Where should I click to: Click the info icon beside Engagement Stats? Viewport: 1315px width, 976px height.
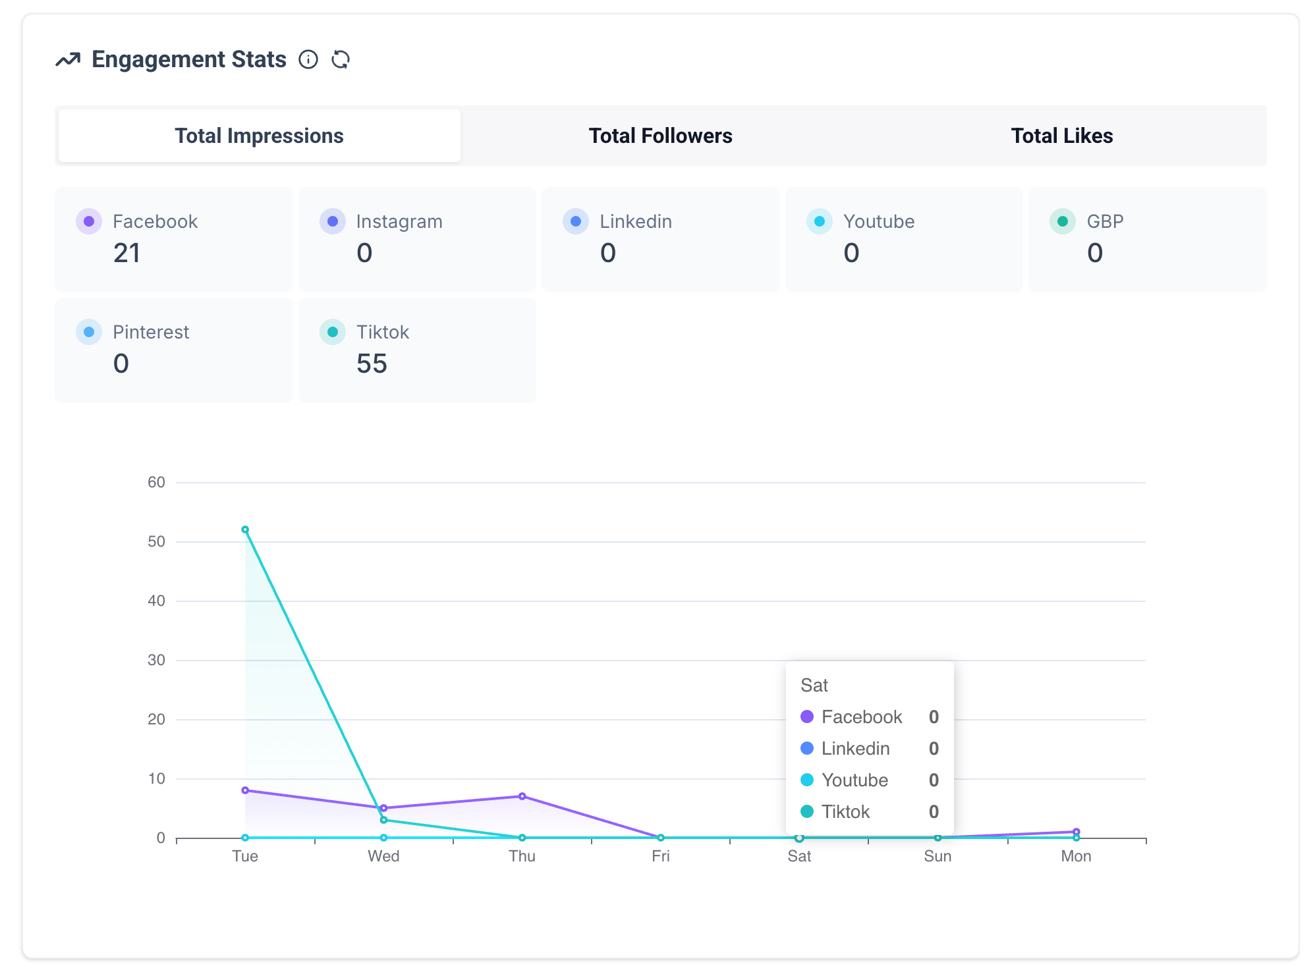pyautogui.click(x=308, y=59)
